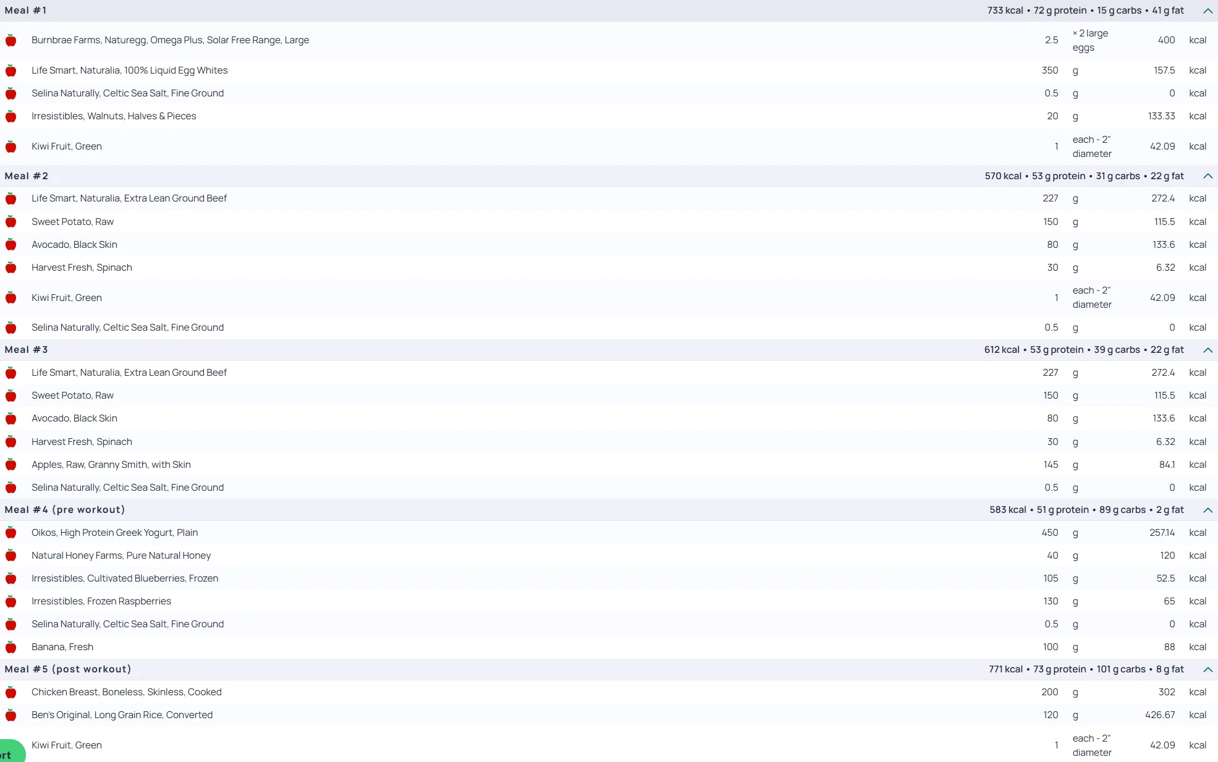The height and width of the screenshot is (762, 1218).
Task: Open Life Smart 100% Liquid Egg Whites entry
Action: pos(130,70)
